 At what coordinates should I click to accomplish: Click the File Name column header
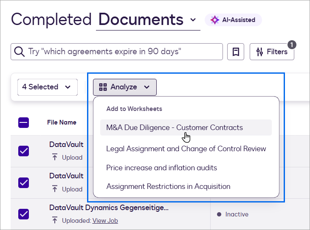click(62, 122)
